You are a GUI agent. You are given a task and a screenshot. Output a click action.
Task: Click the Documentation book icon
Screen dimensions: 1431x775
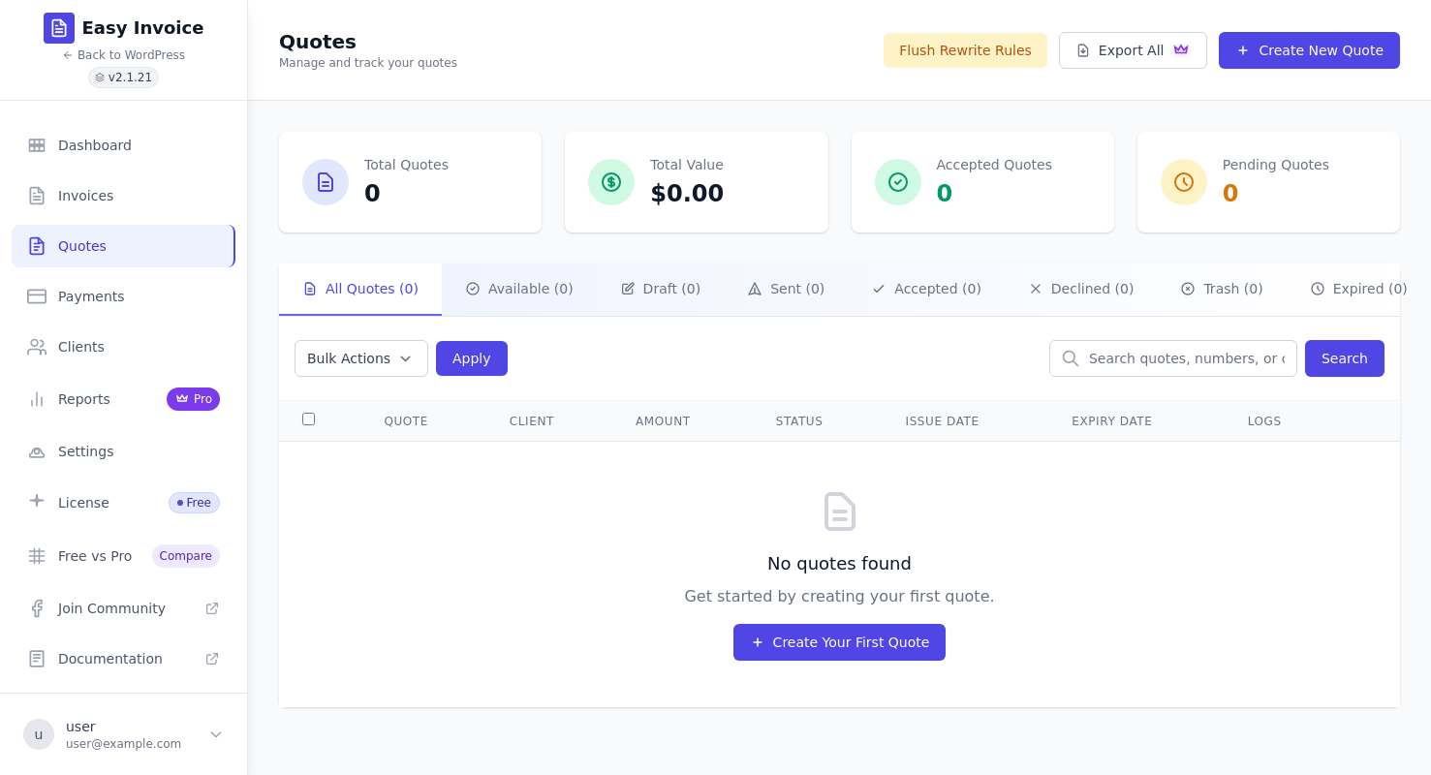click(37, 659)
